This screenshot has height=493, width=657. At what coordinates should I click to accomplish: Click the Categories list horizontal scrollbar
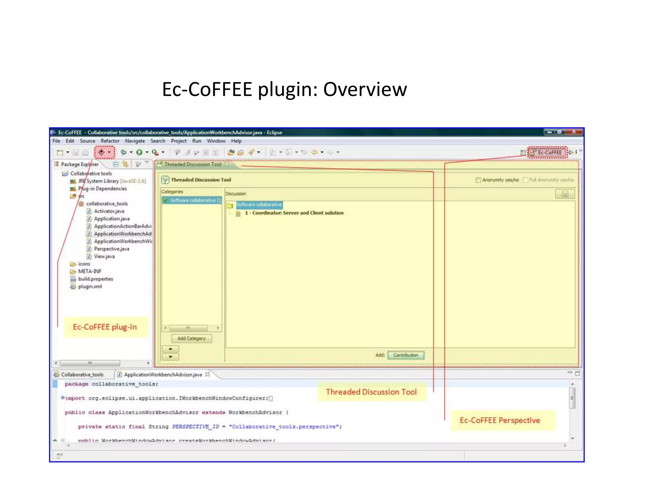pyautogui.click(x=188, y=328)
